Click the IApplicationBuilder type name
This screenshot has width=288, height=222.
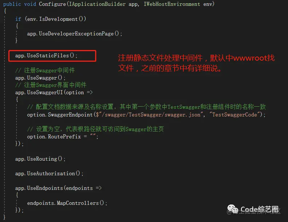tap(97, 4)
